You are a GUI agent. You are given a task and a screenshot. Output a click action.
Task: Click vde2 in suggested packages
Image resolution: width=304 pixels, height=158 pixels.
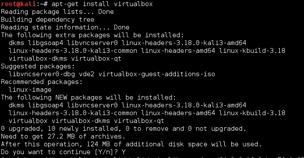(x=87, y=74)
